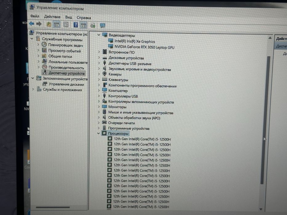This screenshot has width=287, height=215.
Task: Expand the Звуковые, игровые и видеоустройства category
Action: [x=99, y=68]
